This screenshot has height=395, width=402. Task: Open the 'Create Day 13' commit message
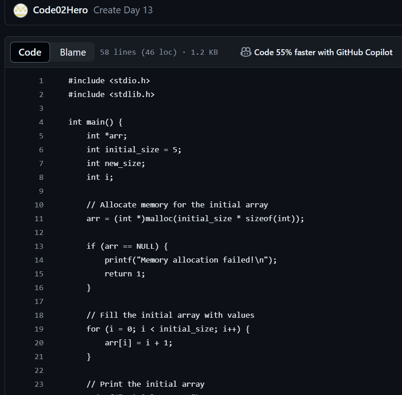pos(123,10)
